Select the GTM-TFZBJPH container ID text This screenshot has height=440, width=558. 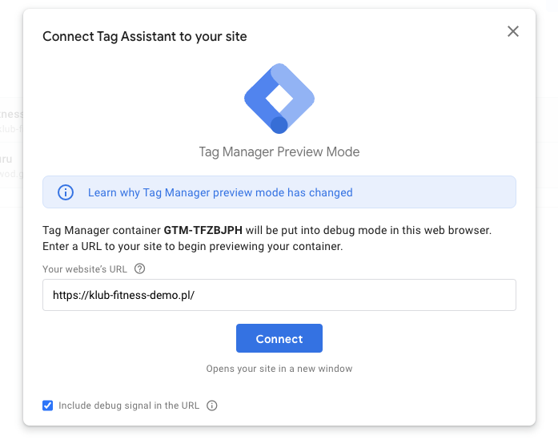[203, 230]
